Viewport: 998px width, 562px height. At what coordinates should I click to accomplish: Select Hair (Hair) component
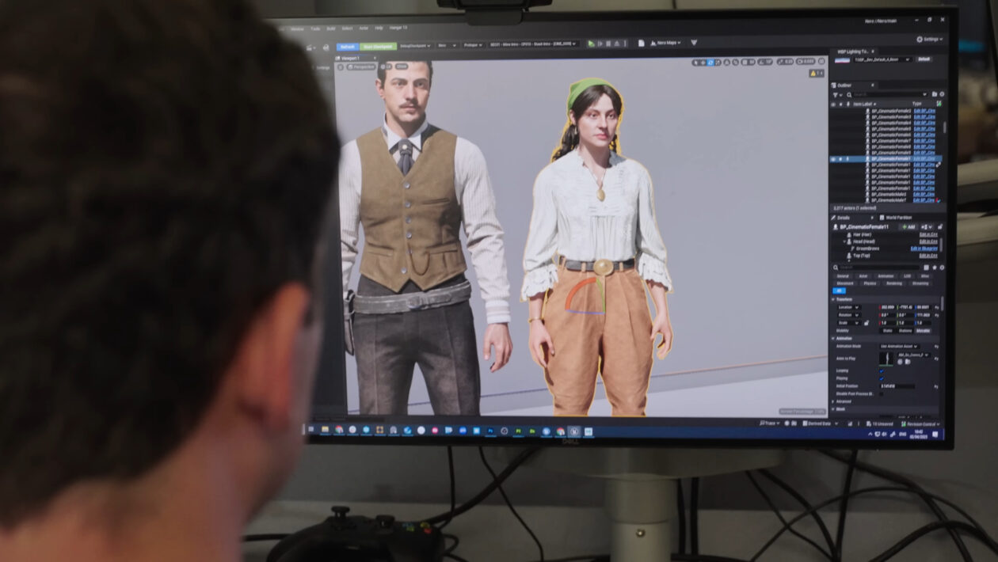pos(862,234)
